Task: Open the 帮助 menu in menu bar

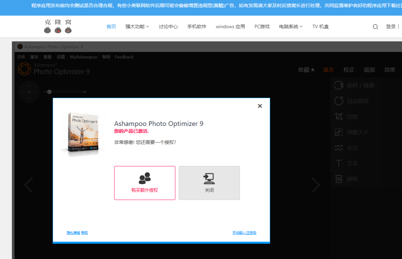Action: coord(106,57)
